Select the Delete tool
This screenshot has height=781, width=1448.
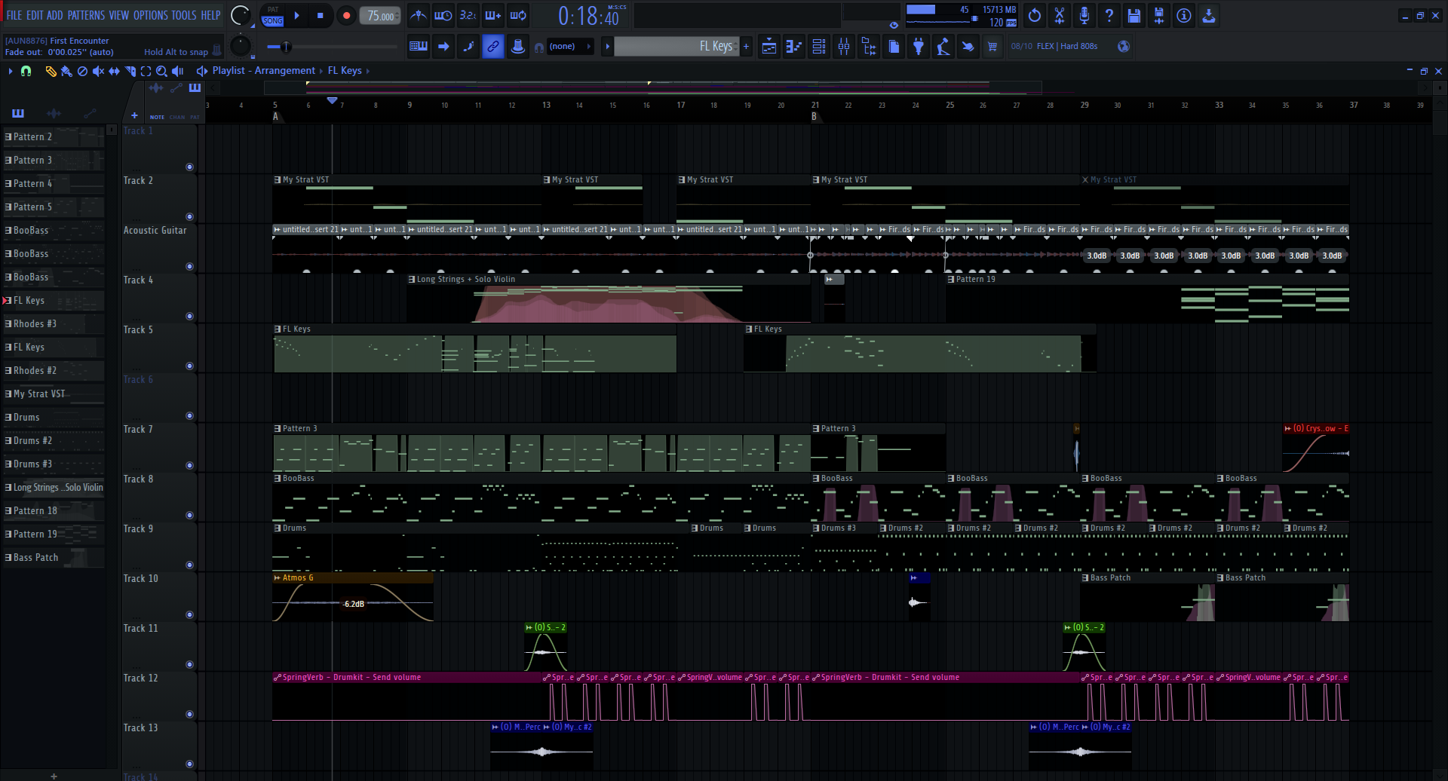pos(82,71)
